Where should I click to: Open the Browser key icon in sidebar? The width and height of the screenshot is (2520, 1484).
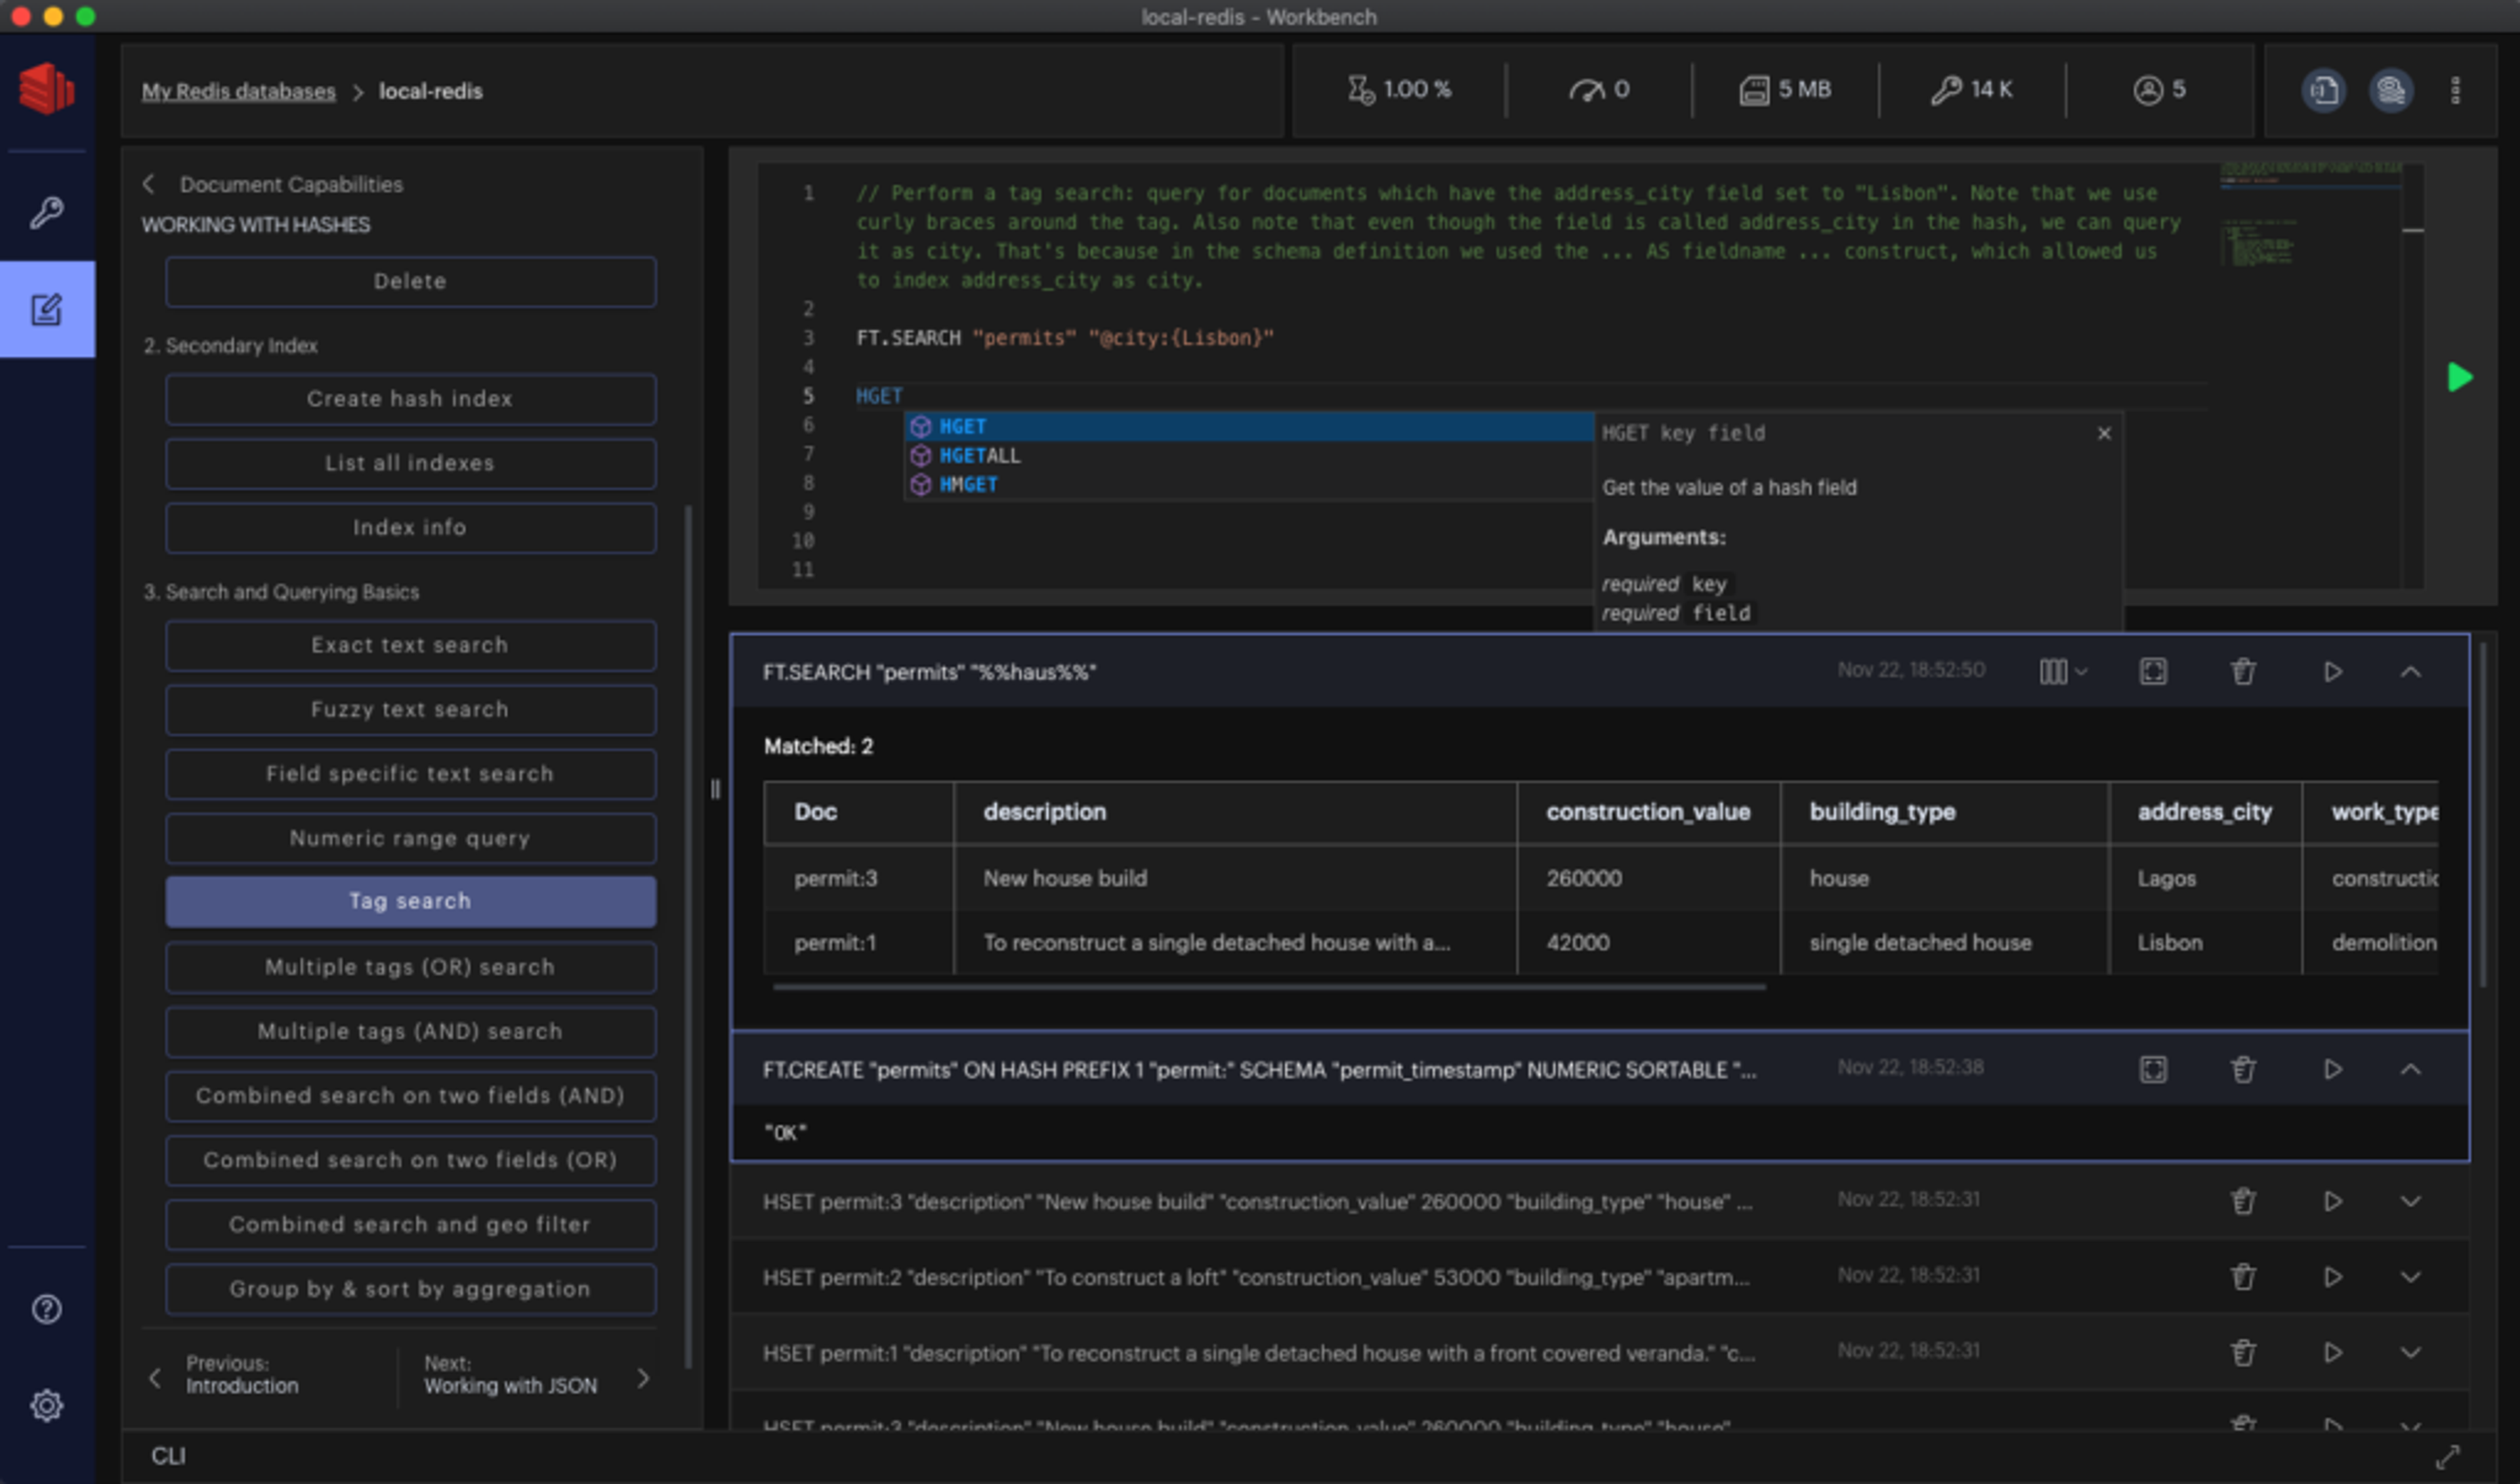pyautogui.click(x=46, y=211)
